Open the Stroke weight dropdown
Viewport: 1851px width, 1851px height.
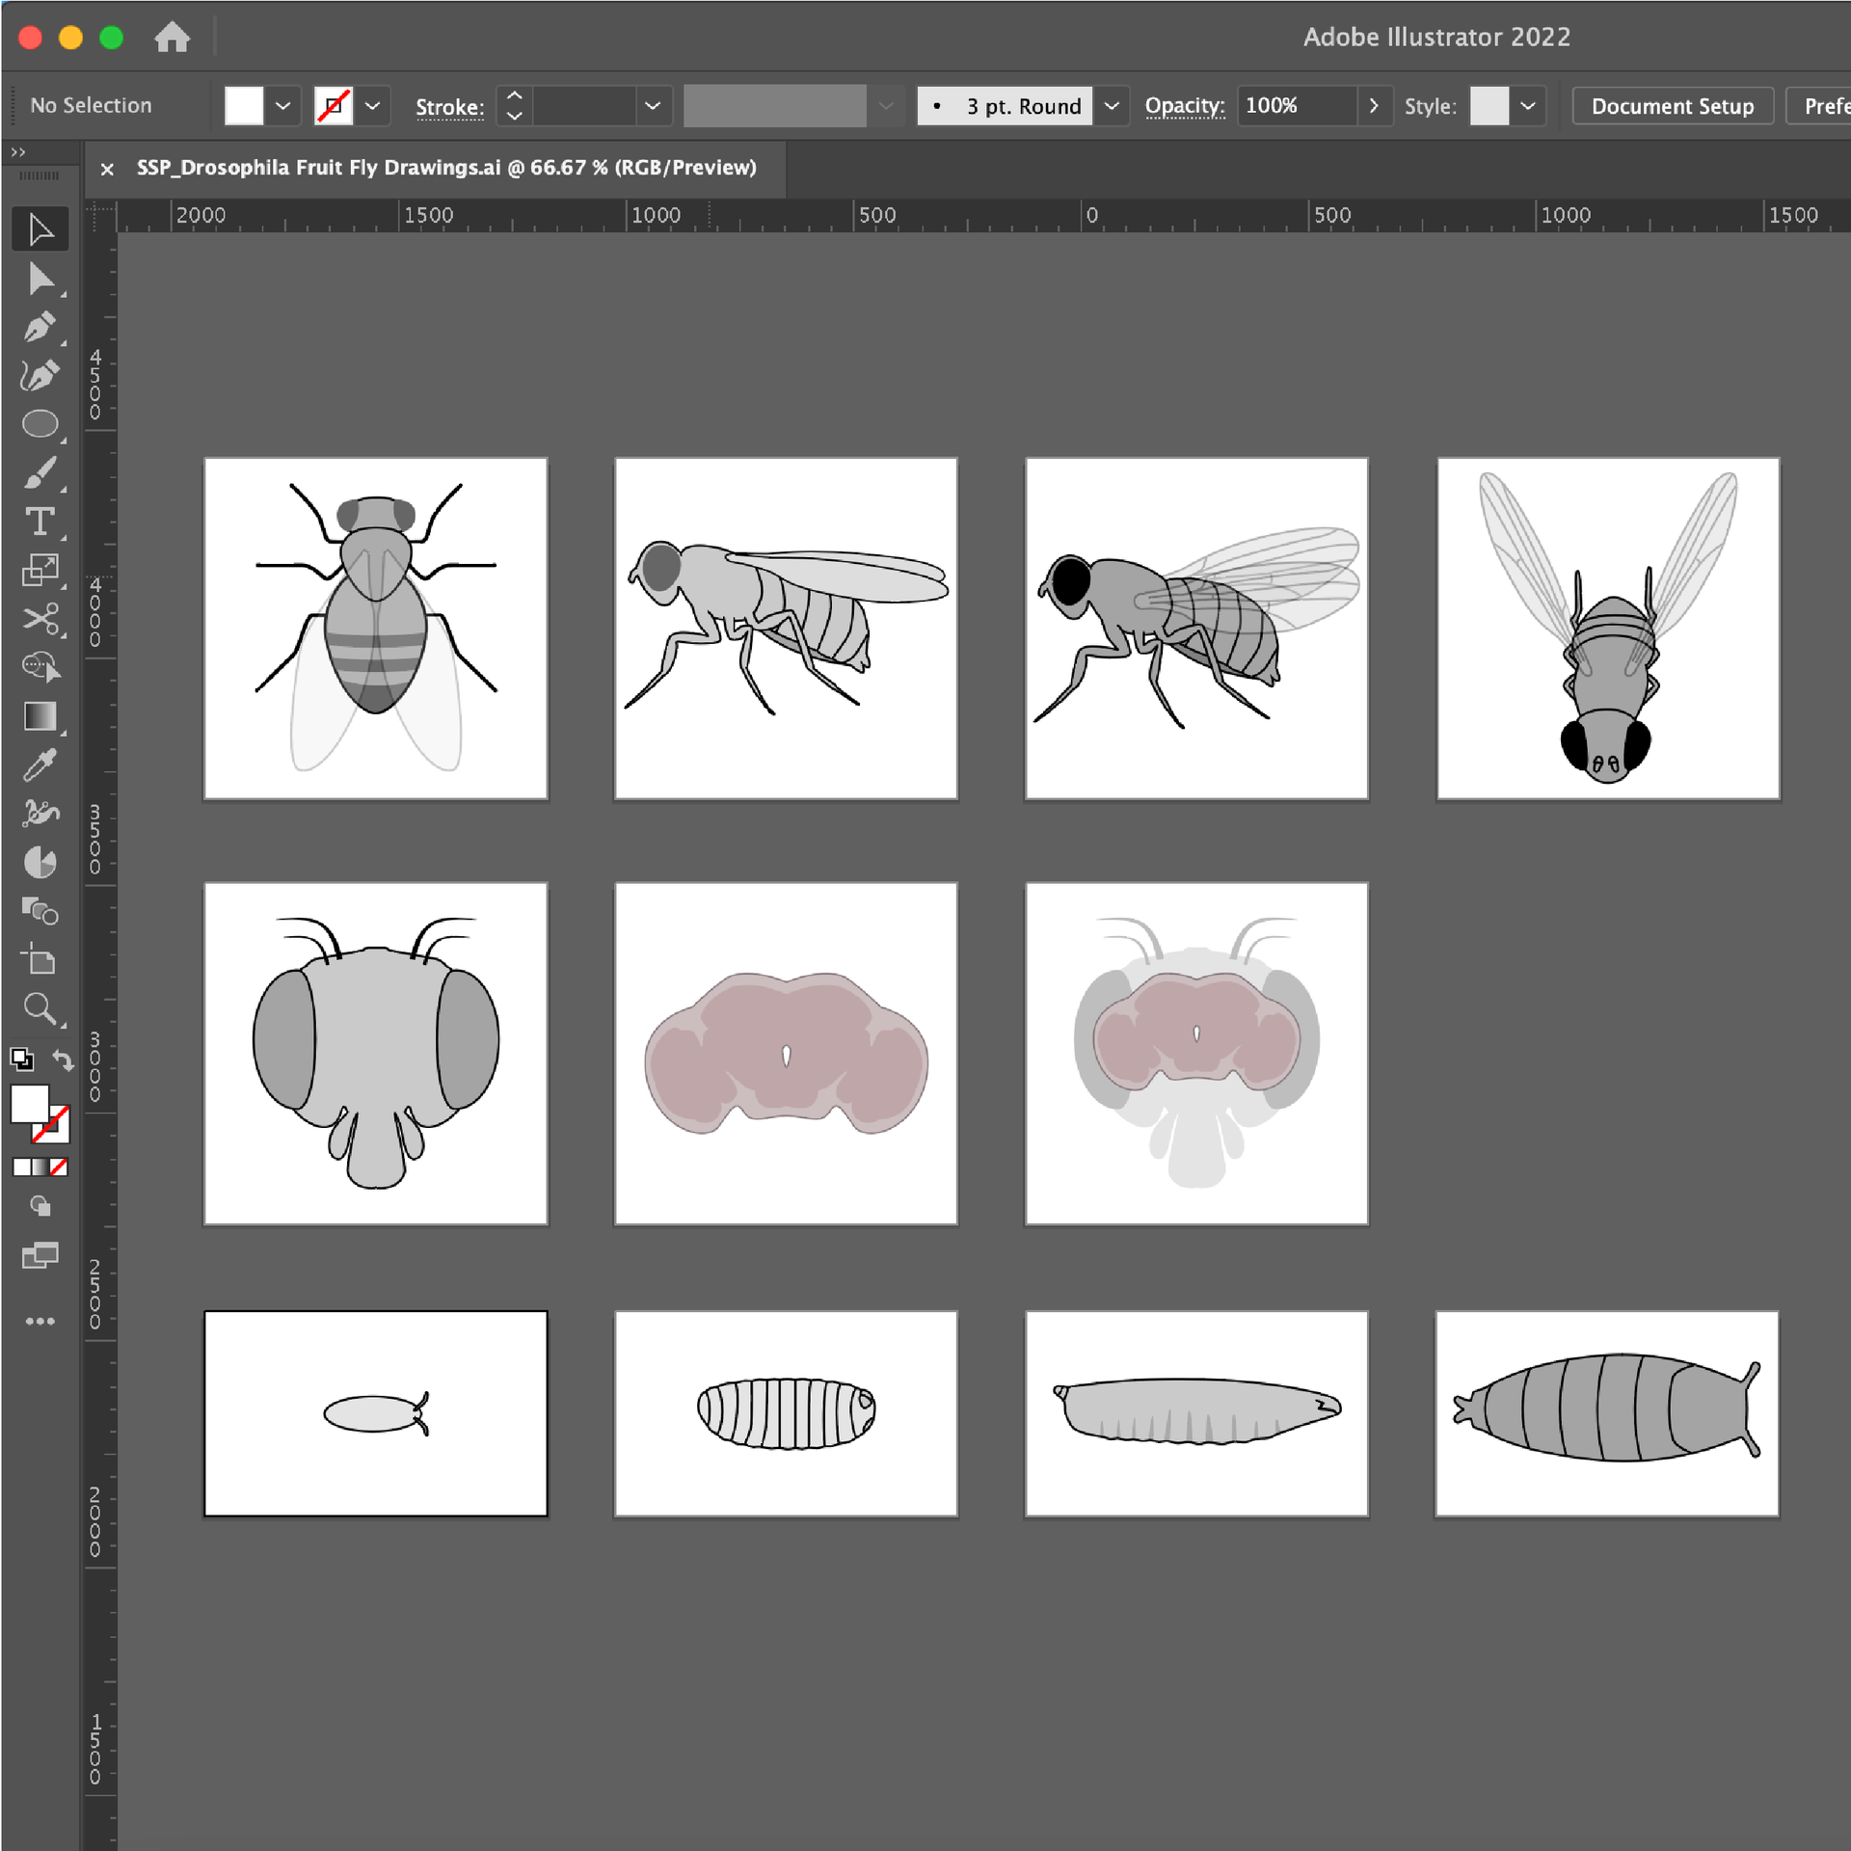click(x=654, y=106)
